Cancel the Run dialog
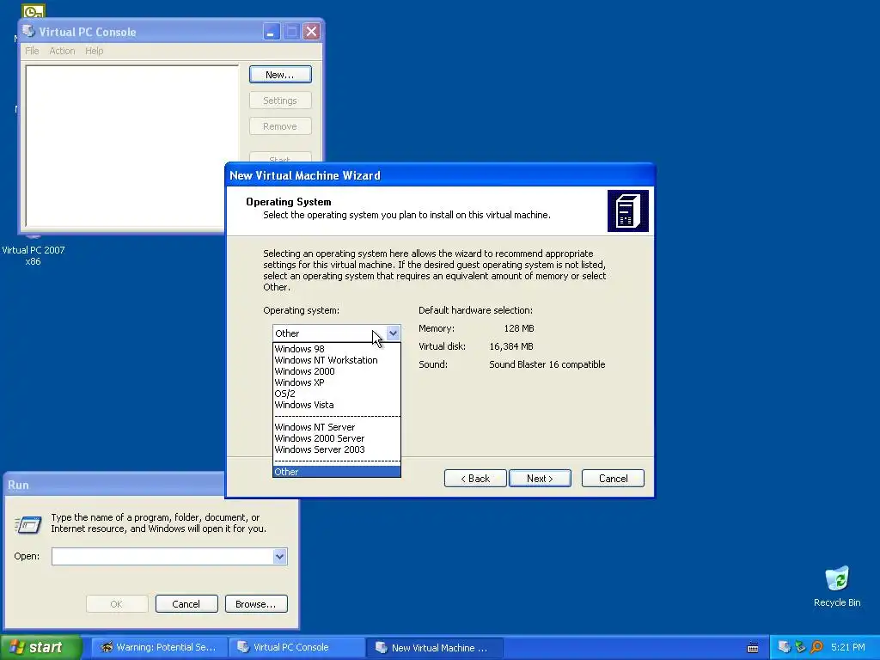Viewport: 880px width, 660px height. (x=186, y=604)
